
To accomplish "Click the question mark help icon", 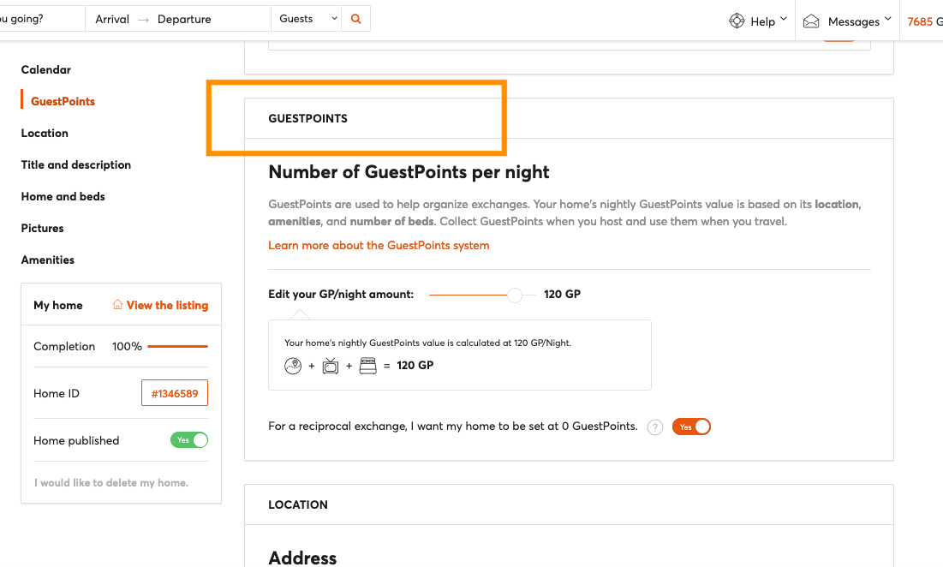I will click(655, 427).
